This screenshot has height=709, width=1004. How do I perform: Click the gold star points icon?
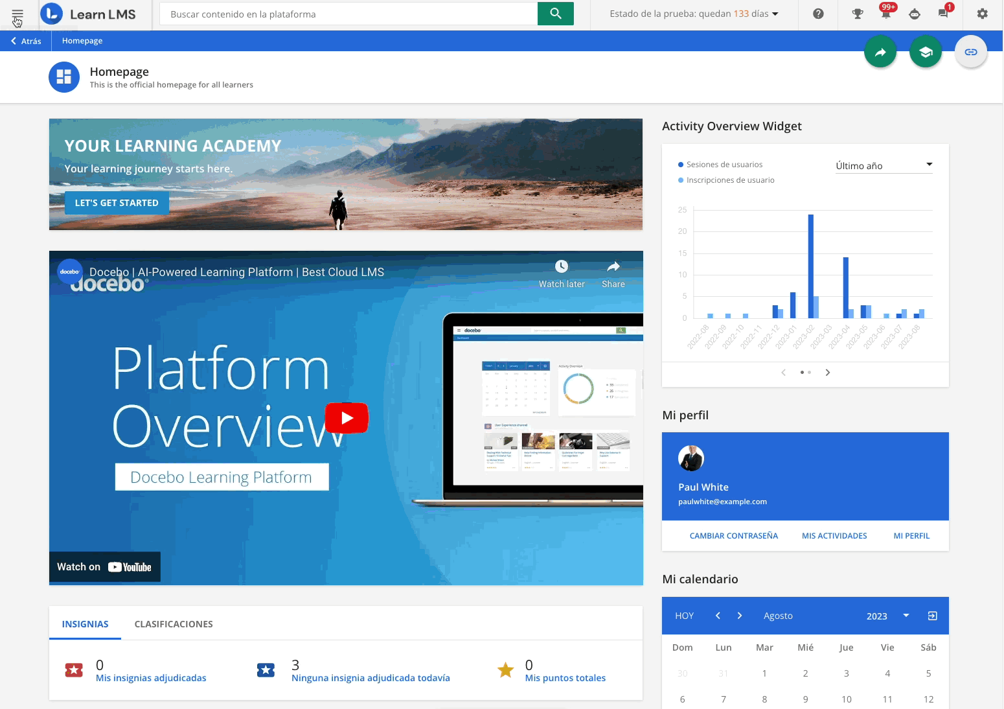click(505, 669)
